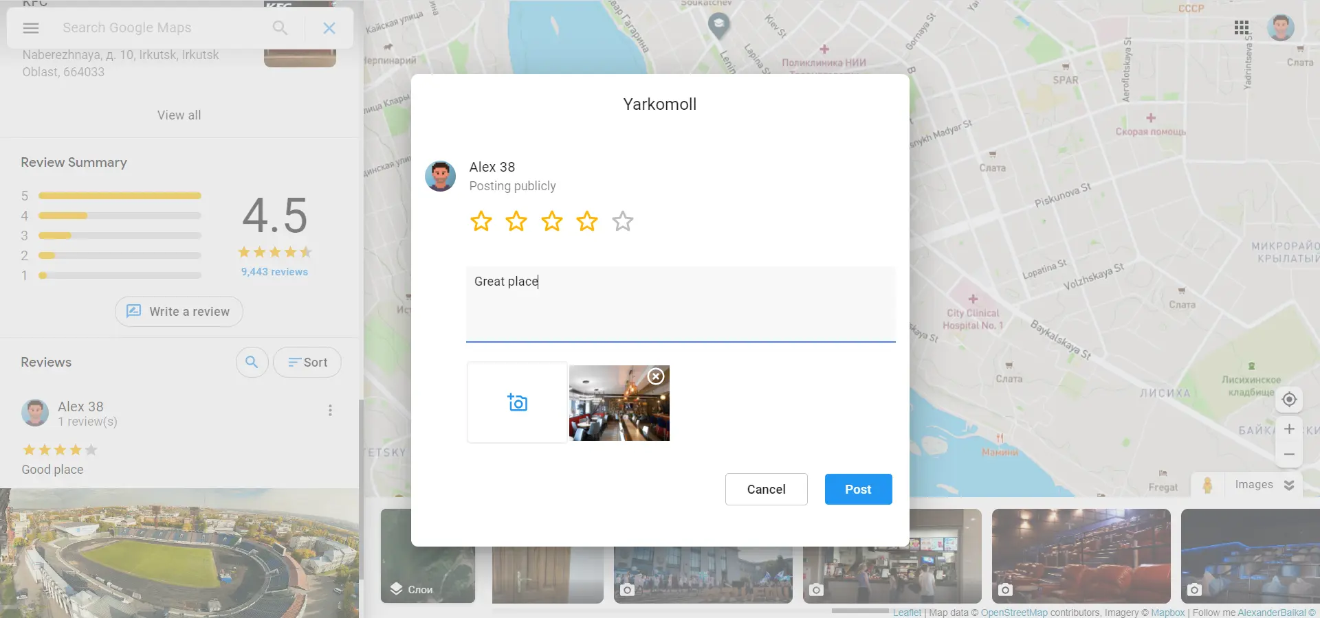Zoom in on the map with the plus icon
This screenshot has width=1320, height=618.
point(1289,429)
